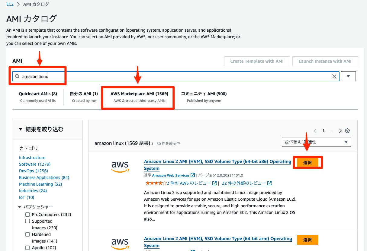This screenshot has width=367, height=251.
Task: Clear the search field using the X icon
Action: click(334, 76)
